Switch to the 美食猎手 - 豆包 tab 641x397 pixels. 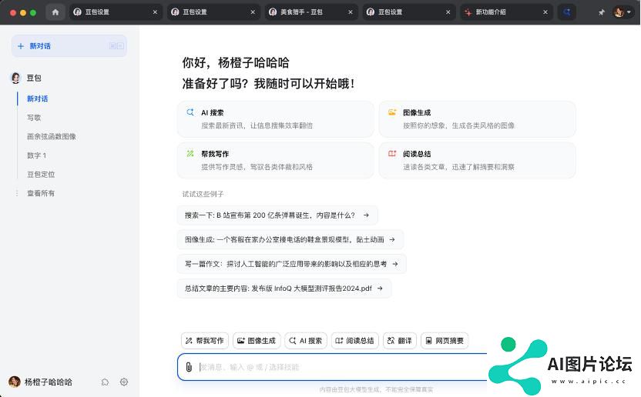point(311,12)
